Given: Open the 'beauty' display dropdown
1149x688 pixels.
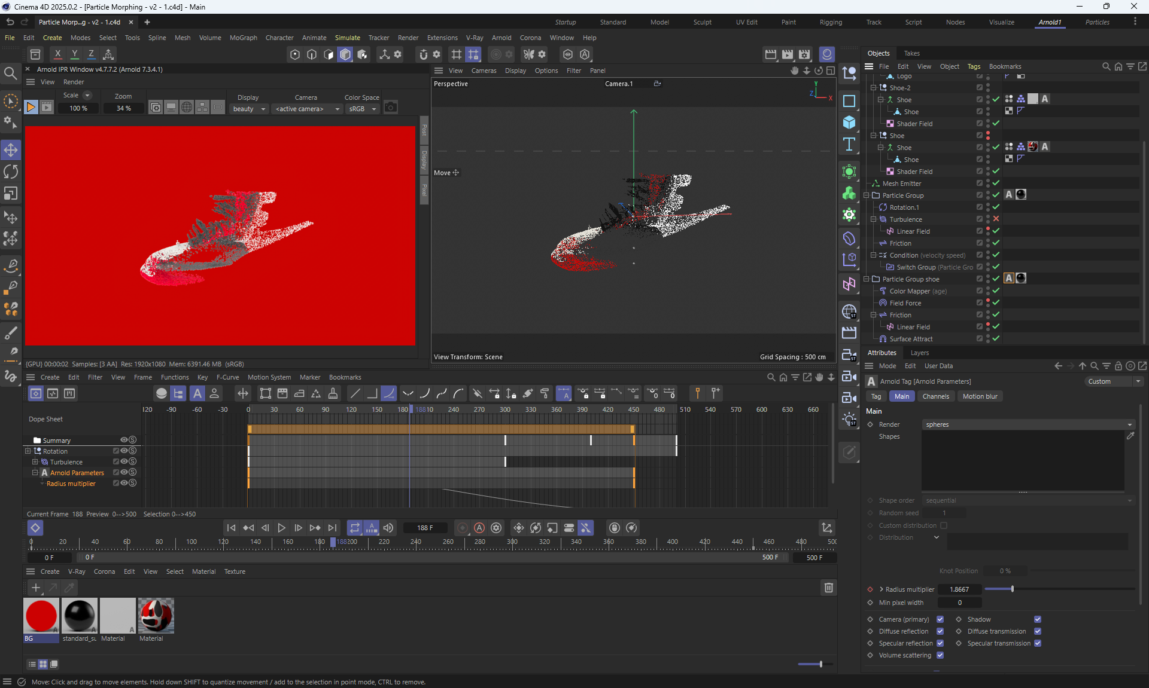Looking at the screenshot, I should coord(249,109).
